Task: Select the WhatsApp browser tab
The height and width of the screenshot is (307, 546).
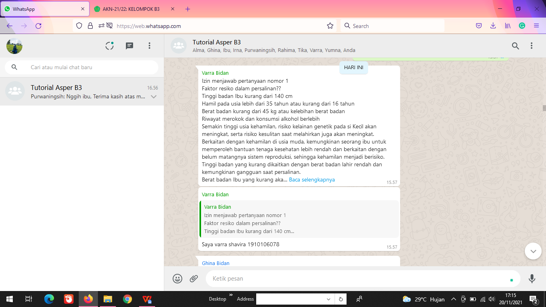Action: point(44,9)
